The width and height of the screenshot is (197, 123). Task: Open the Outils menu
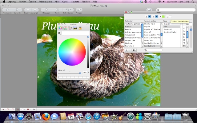[65, 2]
